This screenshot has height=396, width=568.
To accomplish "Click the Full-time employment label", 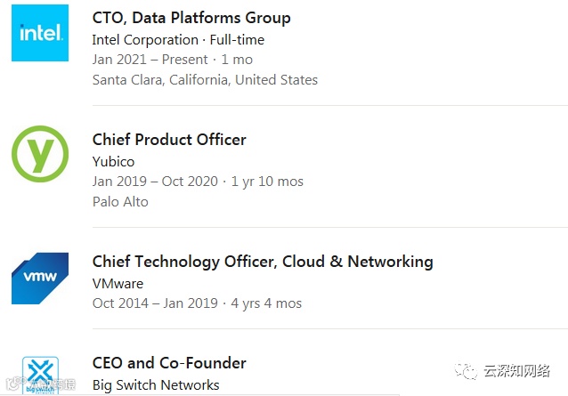I will (x=237, y=40).
